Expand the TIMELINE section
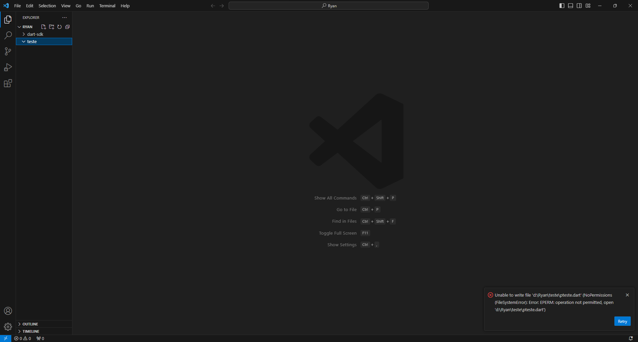The width and height of the screenshot is (638, 342). (x=44, y=331)
